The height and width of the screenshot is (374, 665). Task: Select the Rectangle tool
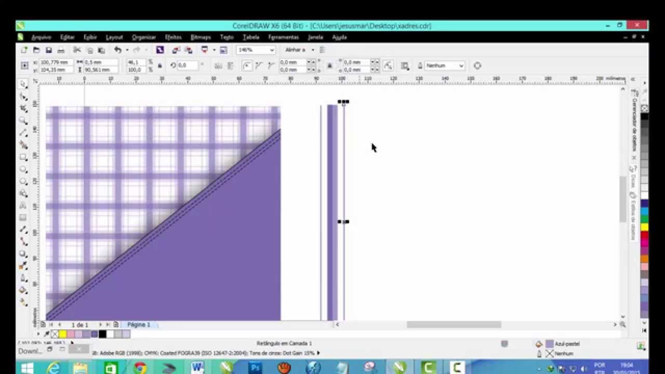point(23,157)
